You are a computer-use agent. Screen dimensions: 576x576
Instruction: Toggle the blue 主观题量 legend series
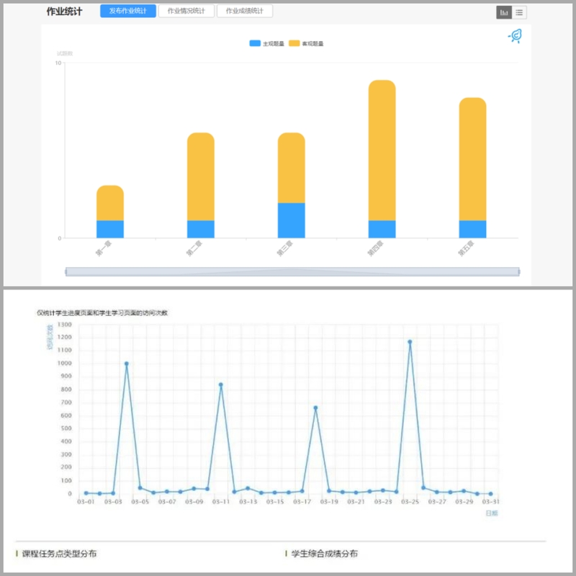266,44
